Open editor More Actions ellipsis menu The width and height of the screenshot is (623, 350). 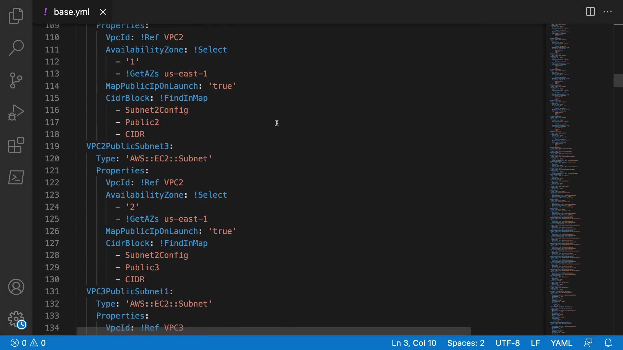click(x=607, y=12)
